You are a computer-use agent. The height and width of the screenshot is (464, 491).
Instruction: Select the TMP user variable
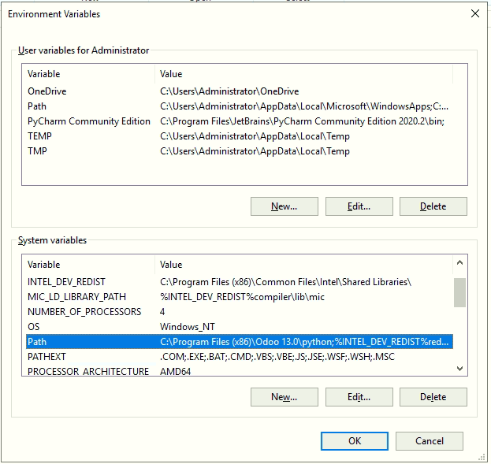[x=37, y=151]
